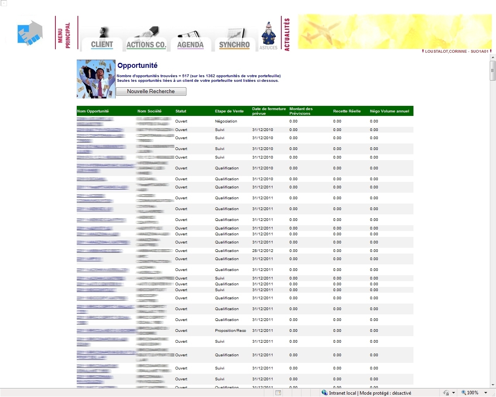This screenshot has height=397, width=496.
Task: Open the opportunity link in the Négociation row
Action: pyautogui.click(x=95, y=119)
